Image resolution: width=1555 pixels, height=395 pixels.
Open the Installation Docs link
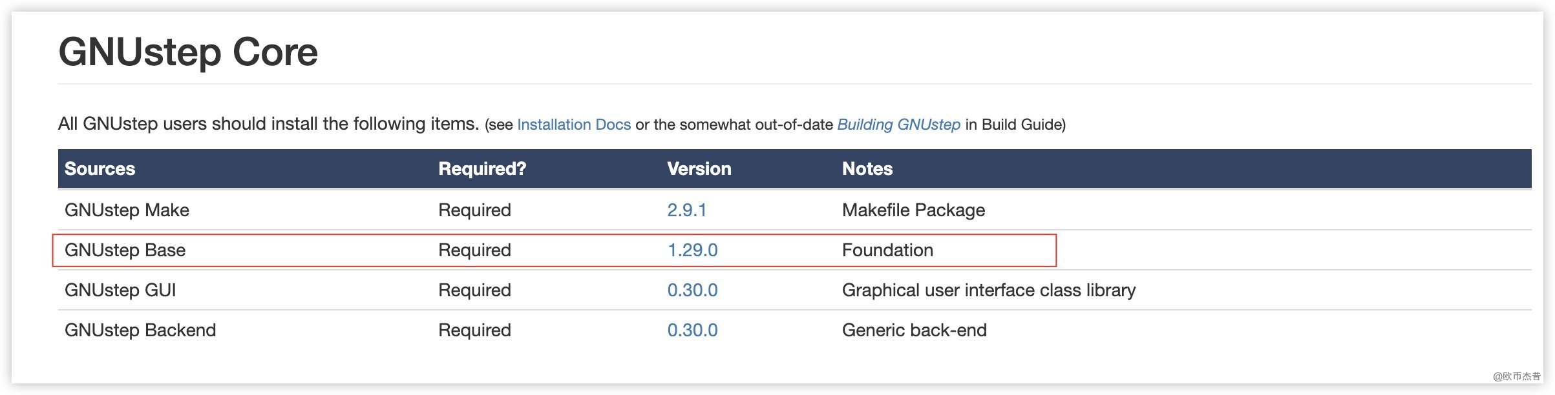point(573,125)
